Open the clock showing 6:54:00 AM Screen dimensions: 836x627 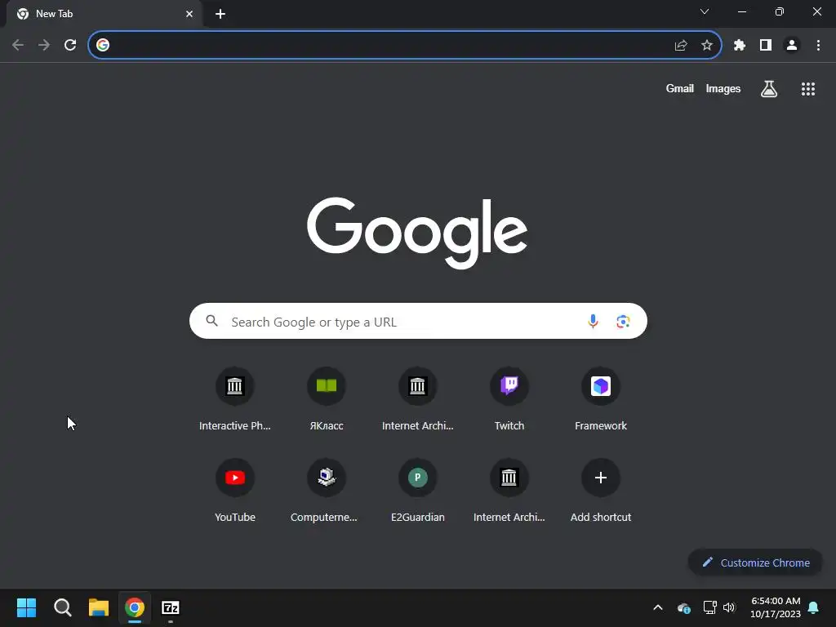[x=776, y=607]
